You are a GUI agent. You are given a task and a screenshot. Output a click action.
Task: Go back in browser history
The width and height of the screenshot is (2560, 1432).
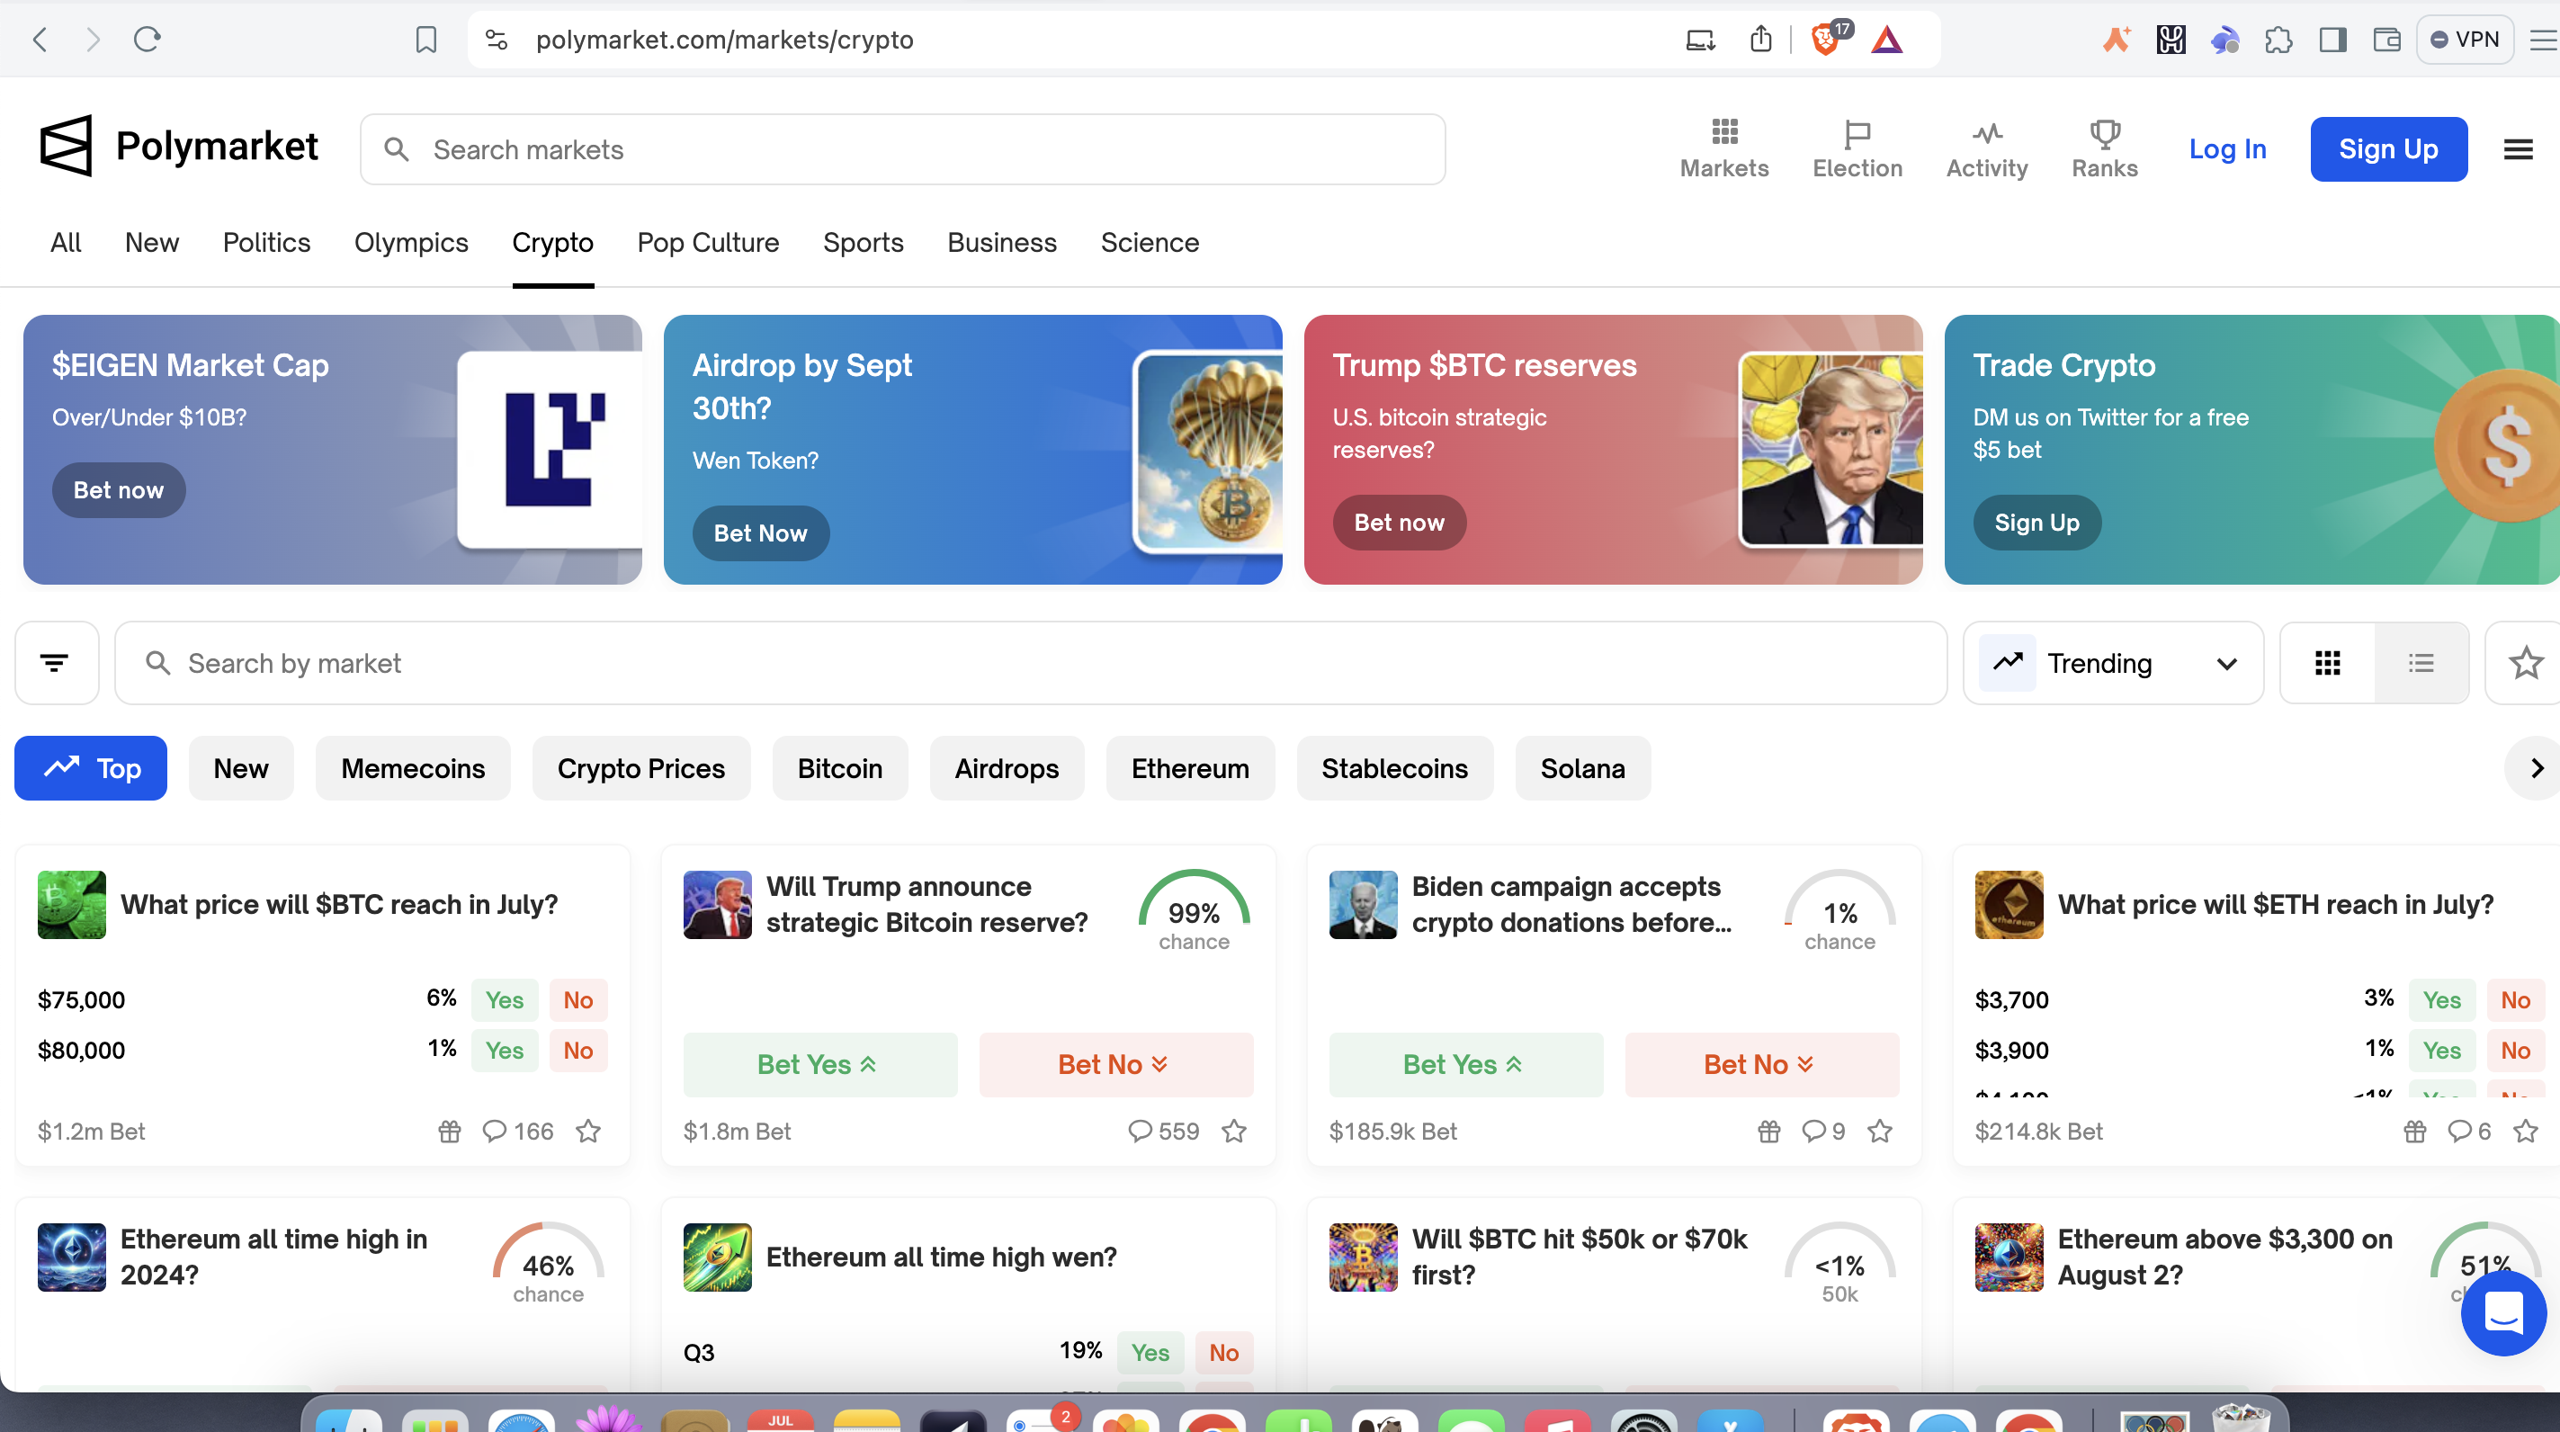[40, 40]
